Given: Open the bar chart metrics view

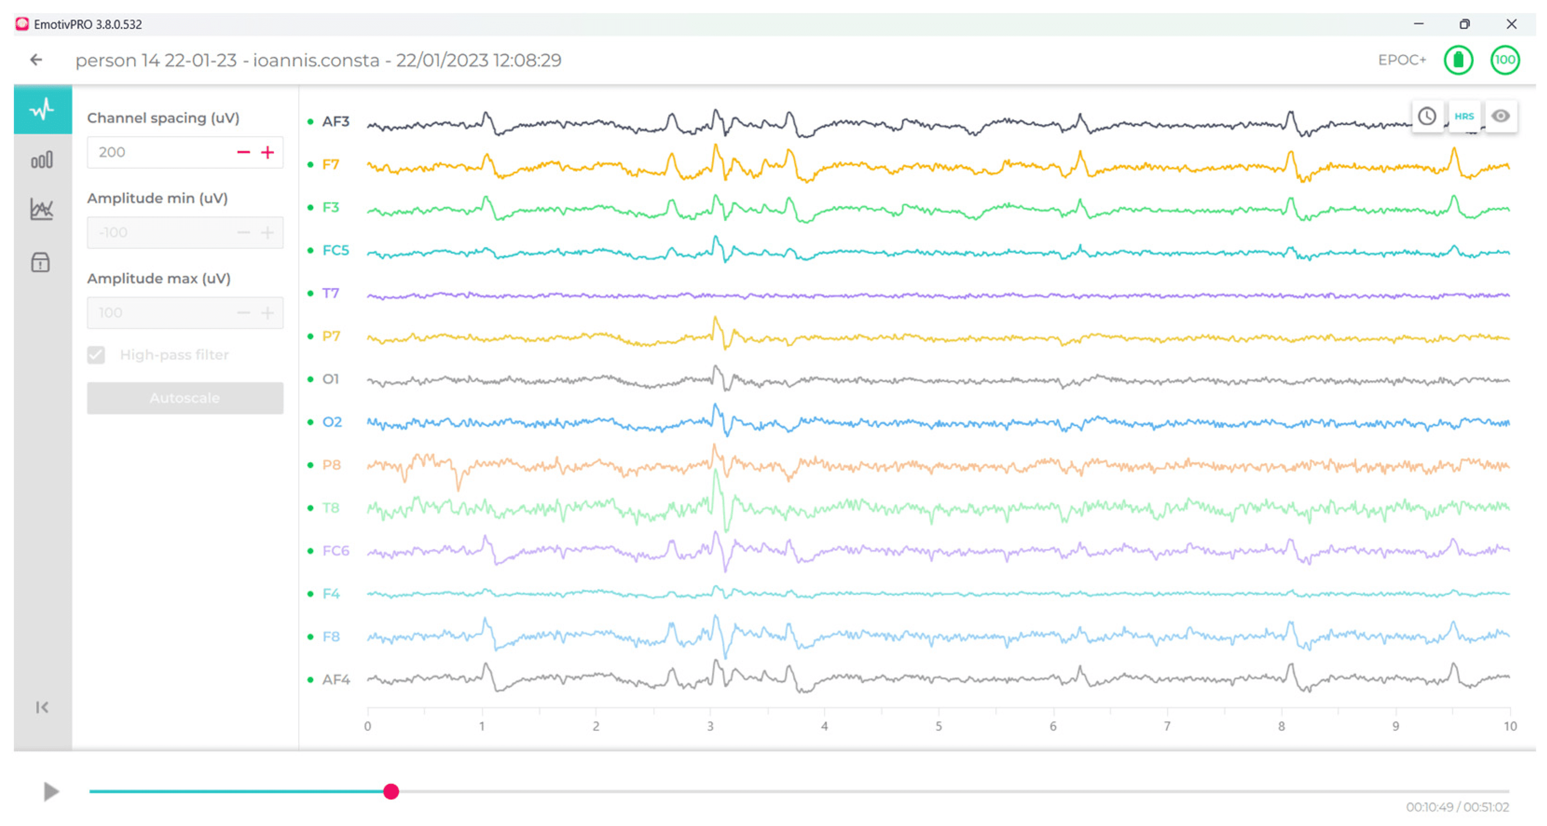Looking at the screenshot, I should [42, 160].
